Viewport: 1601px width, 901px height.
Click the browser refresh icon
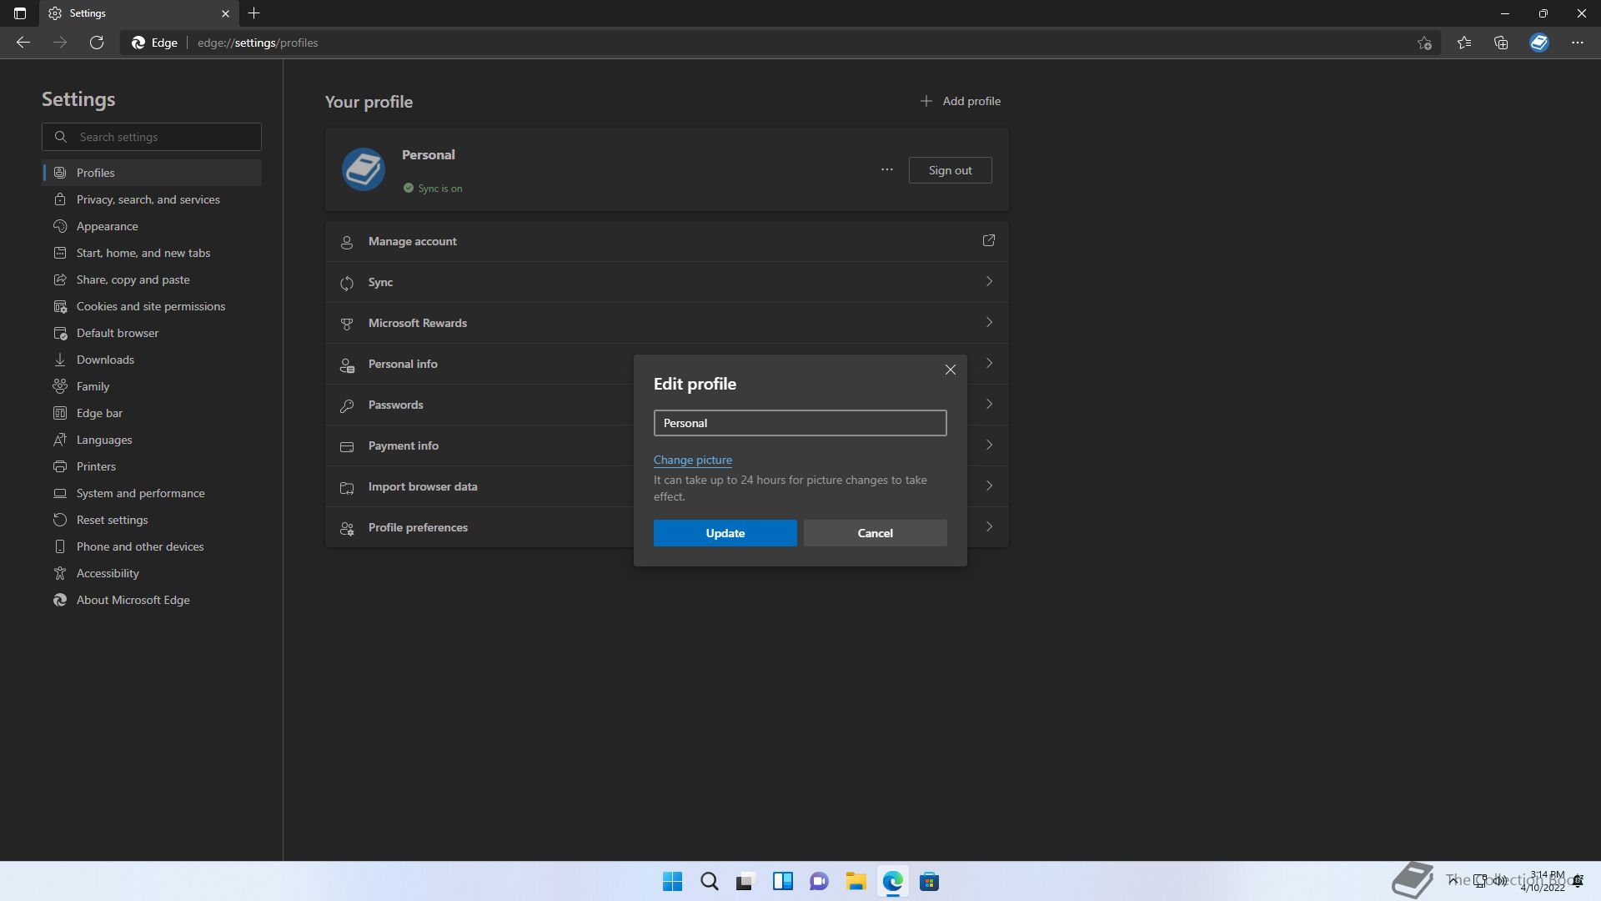click(97, 43)
